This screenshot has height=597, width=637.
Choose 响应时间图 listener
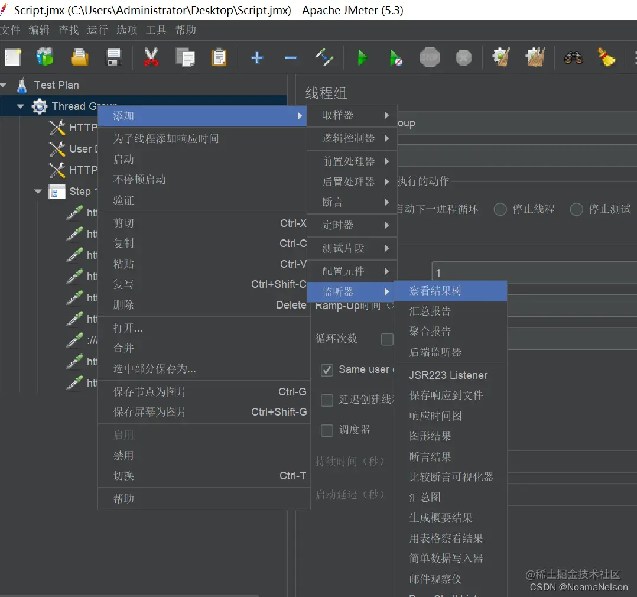click(450, 416)
